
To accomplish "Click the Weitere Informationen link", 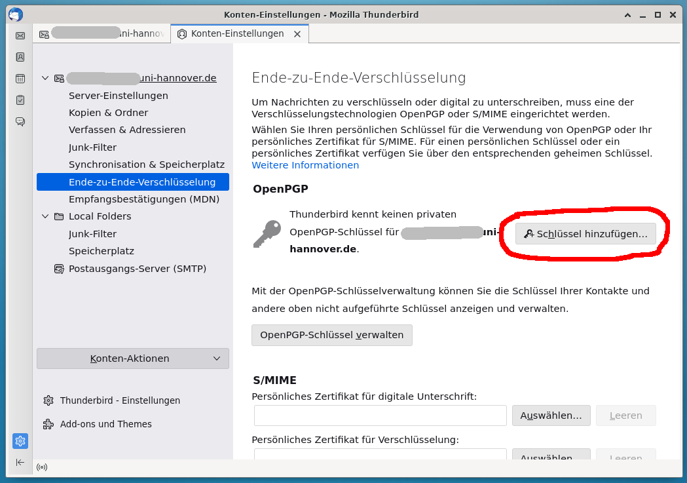I will (305, 165).
